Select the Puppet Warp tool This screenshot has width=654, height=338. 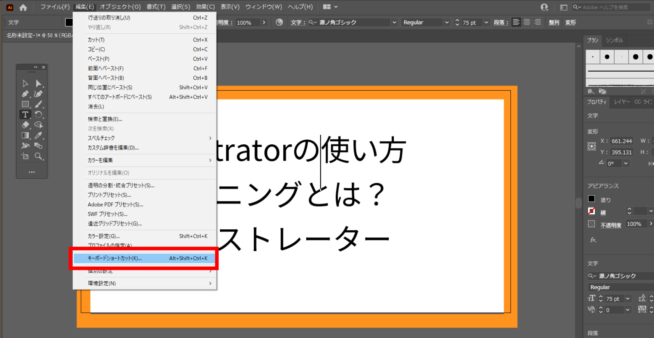tap(25, 146)
